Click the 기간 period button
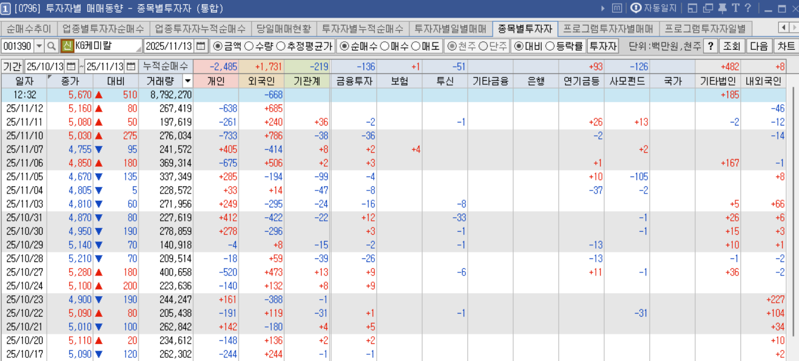Image resolution: width=799 pixels, height=361 pixels. tap(12, 67)
